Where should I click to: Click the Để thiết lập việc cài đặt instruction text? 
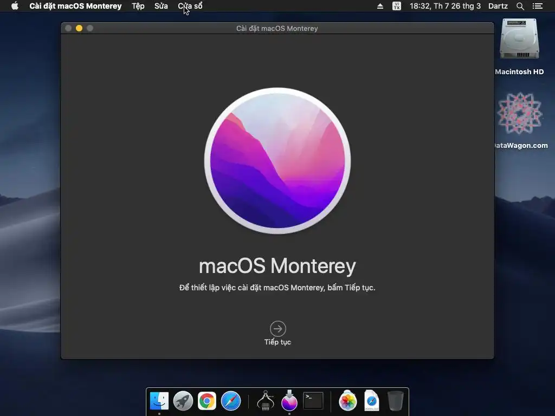(277, 288)
